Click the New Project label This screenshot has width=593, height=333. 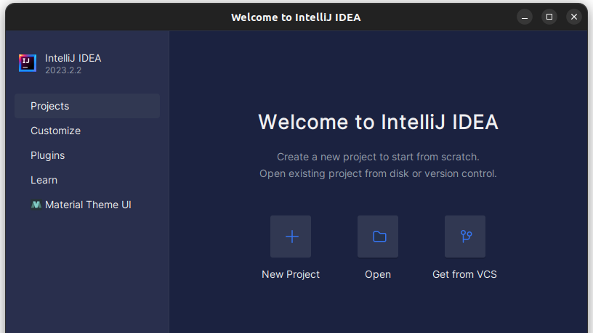[x=291, y=274]
